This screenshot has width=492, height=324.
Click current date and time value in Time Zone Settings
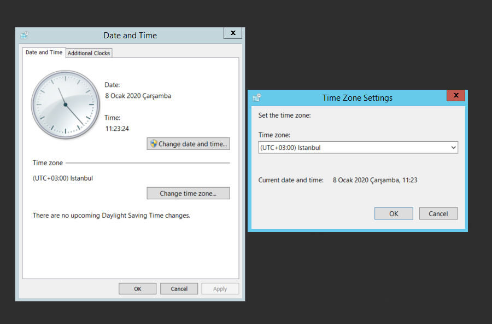coord(375,180)
